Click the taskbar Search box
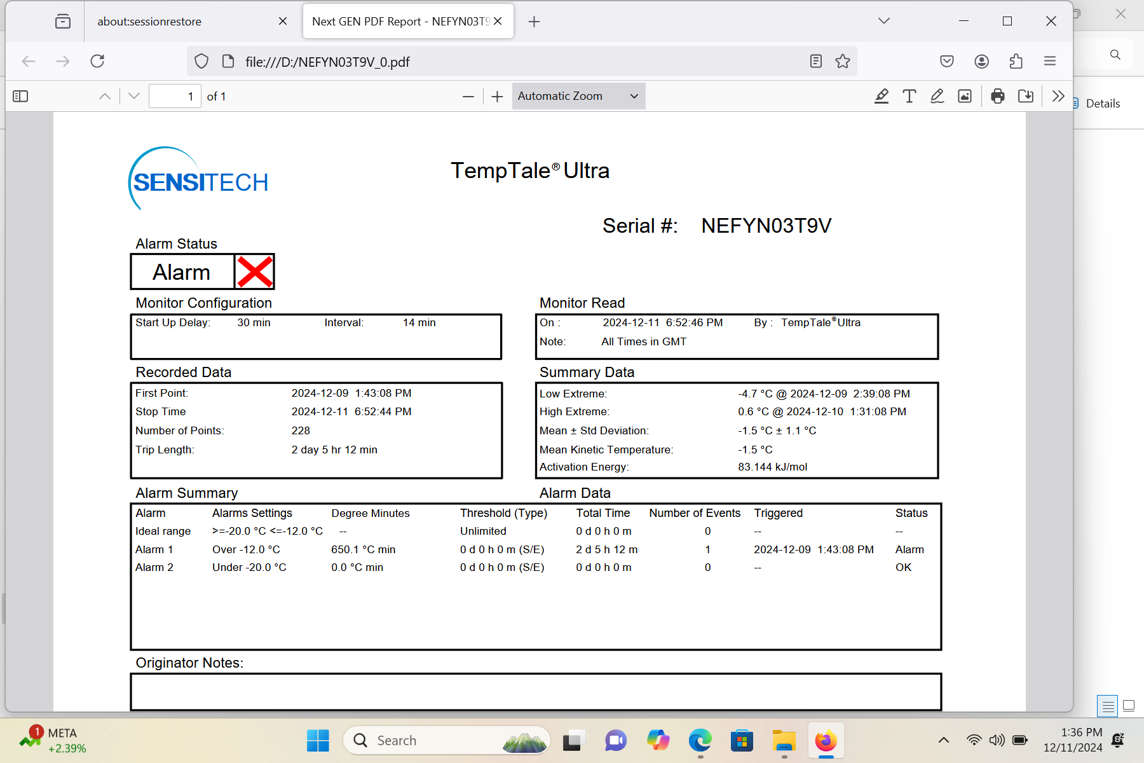The width and height of the screenshot is (1144, 763). 447,741
